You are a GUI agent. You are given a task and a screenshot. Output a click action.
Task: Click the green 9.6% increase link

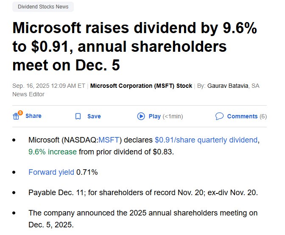pyautogui.click(x=53, y=151)
